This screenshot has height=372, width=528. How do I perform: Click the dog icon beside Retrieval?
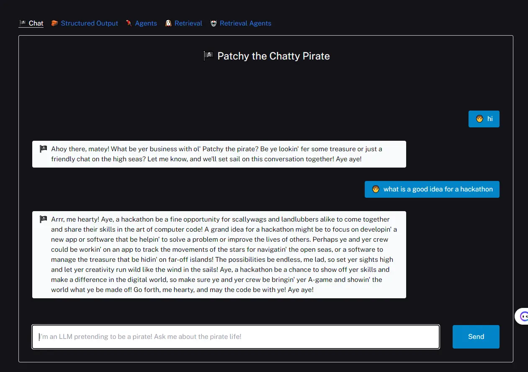tap(168, 23)
